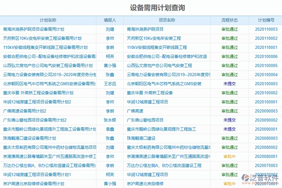Click the 设备需用计划查询 page title
The width and height of the screenshot is (282, 188).
pos(157,8)
